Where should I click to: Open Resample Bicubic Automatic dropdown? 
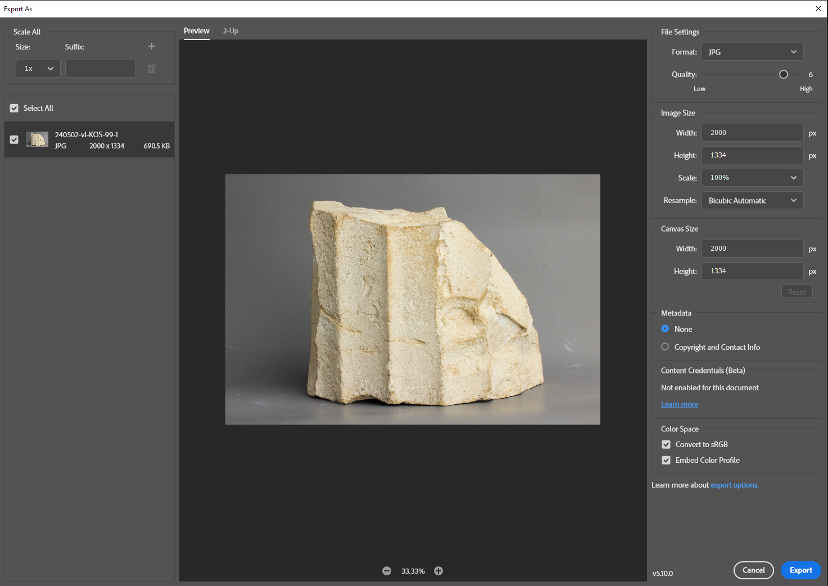[x=752, y=201]
